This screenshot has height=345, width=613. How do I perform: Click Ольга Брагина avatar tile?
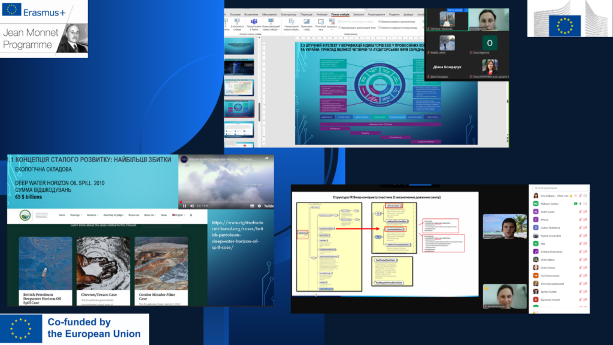(x=489, y=43)
